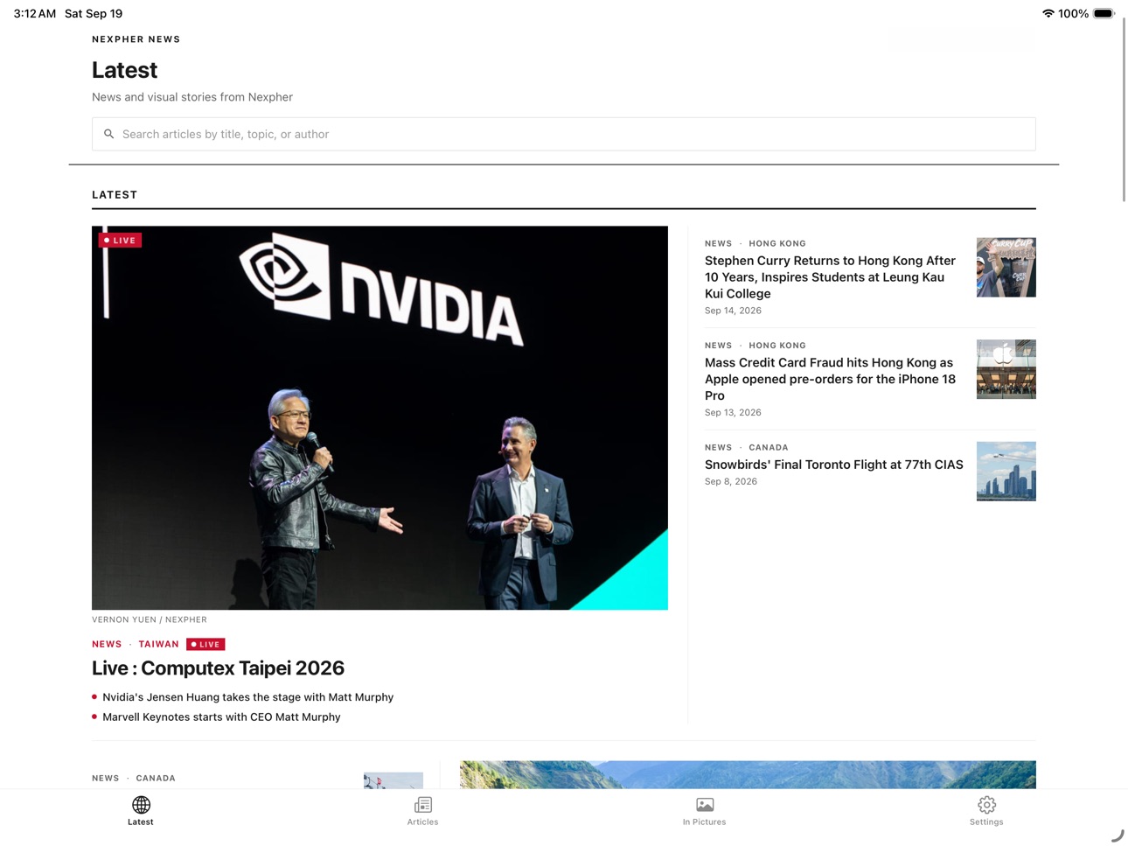Viewport: 1128px width, 846px height.
Task: Tap the Wi-Fi icon in status bar
Action: [x=1048, y=13]
